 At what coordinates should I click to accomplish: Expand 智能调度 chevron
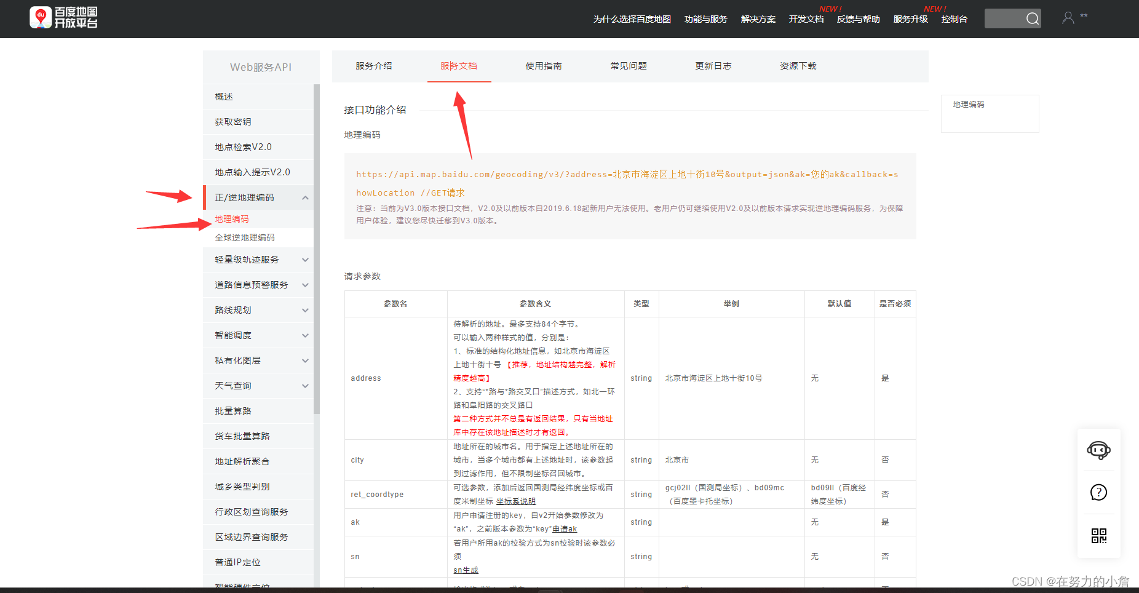[305, 335]
